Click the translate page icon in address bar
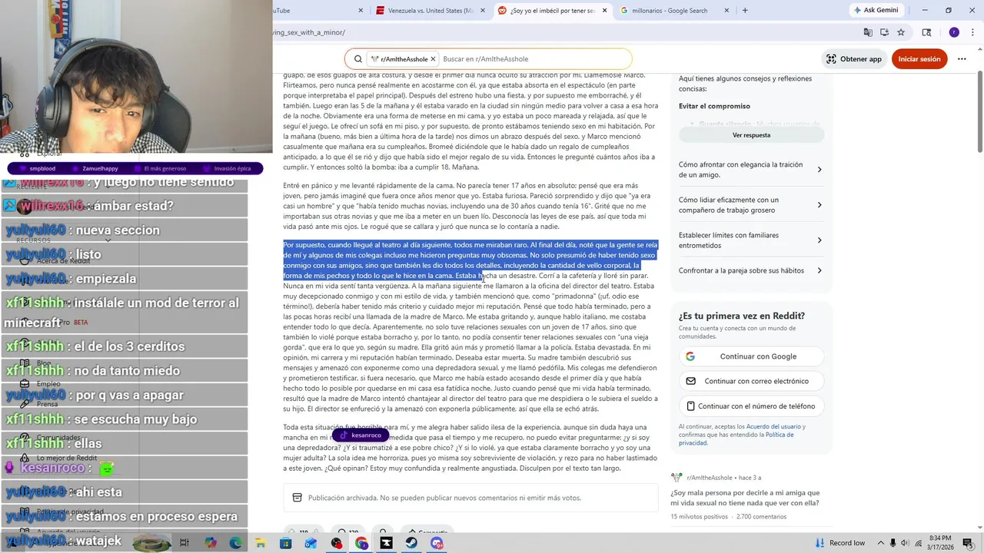 click(x=868, y=32)
